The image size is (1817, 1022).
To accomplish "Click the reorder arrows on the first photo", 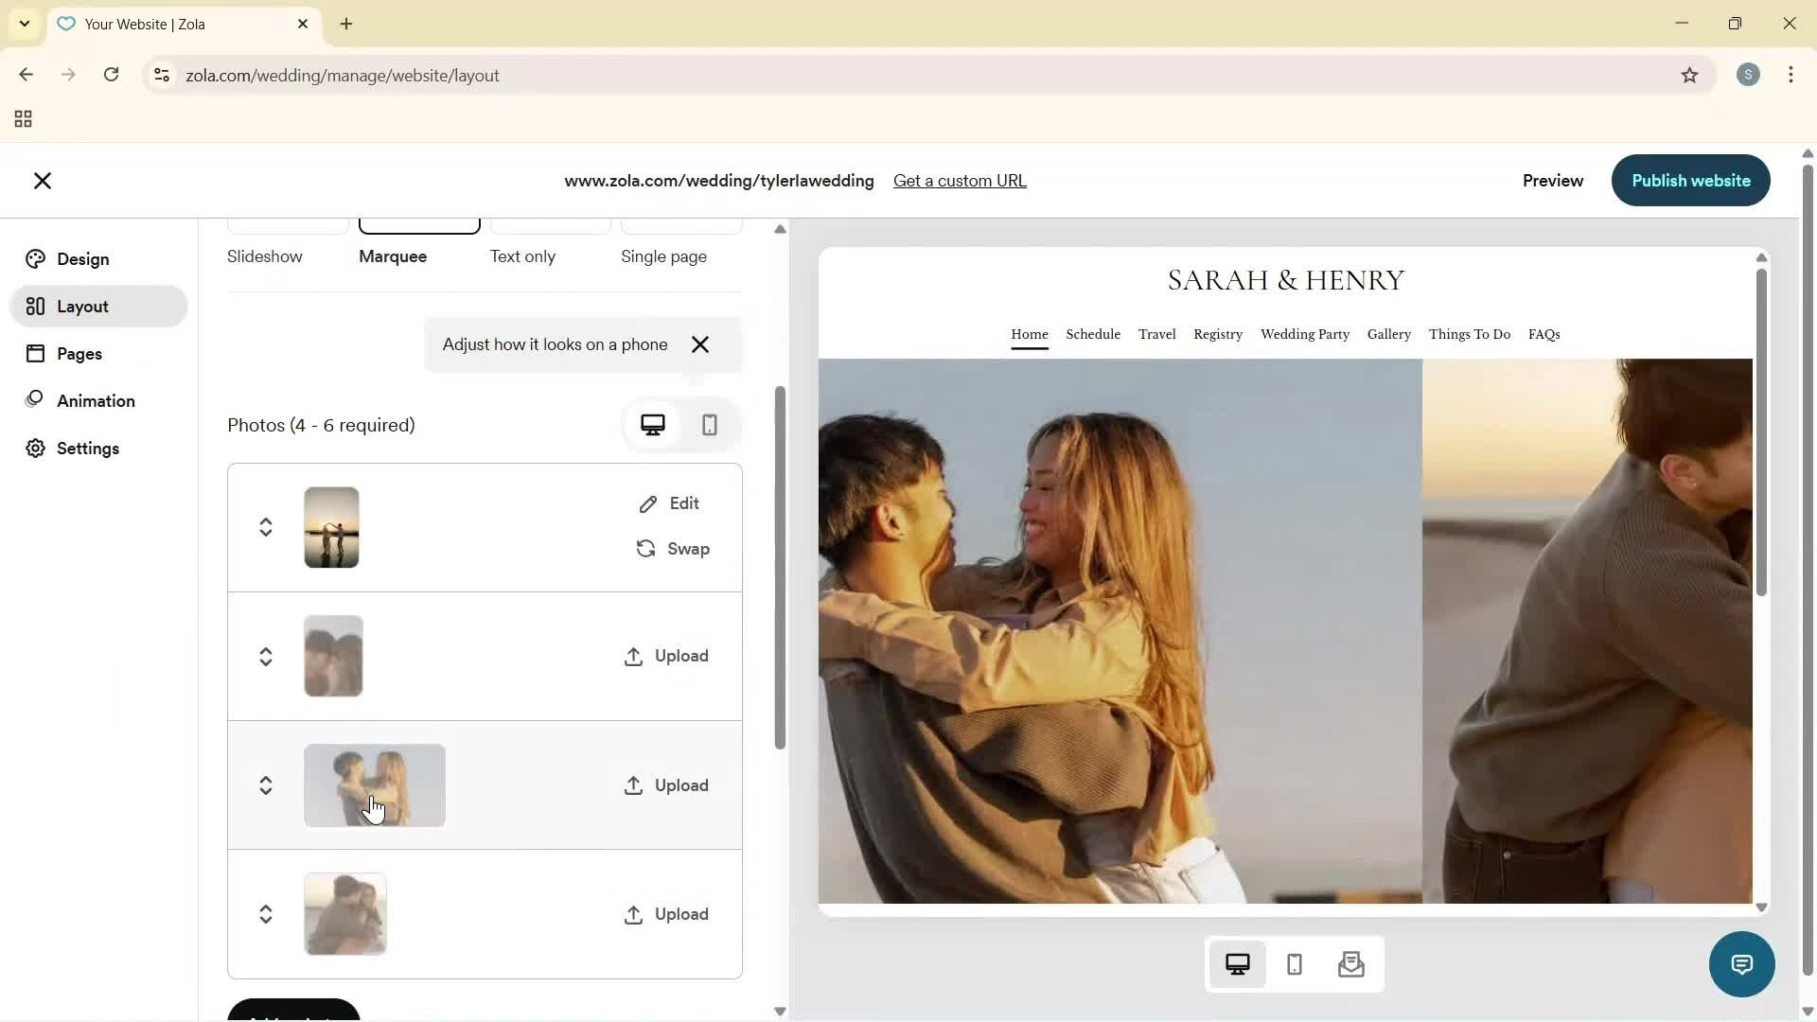I will [266, 527].
